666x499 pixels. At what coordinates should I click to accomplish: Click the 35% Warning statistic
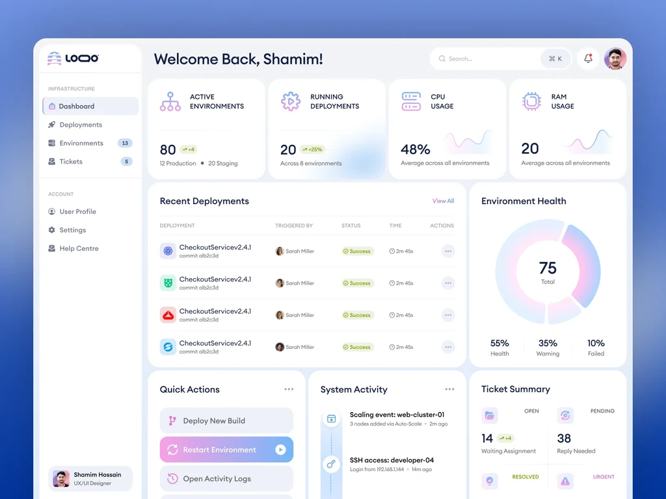tap(548, 348)
